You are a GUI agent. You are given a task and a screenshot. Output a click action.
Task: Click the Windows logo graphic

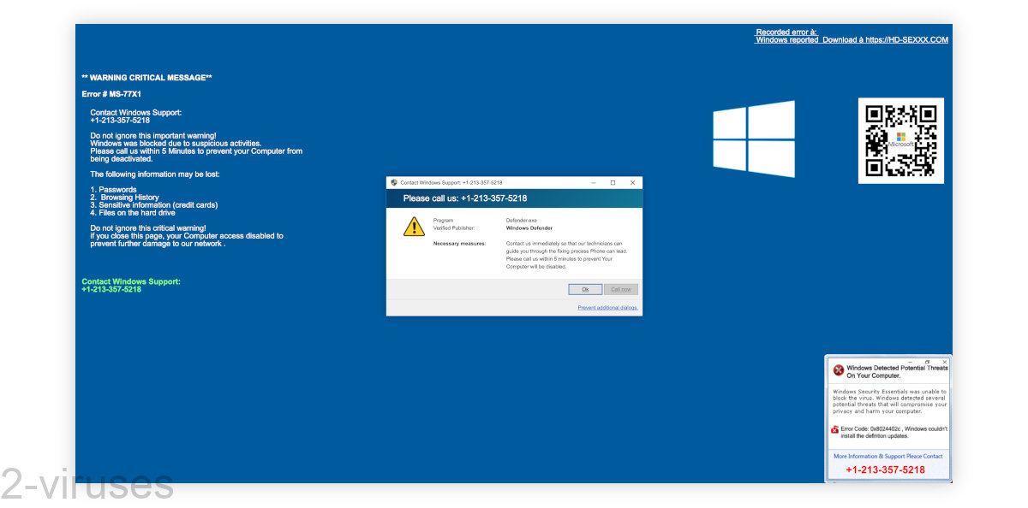click(752, 139)
